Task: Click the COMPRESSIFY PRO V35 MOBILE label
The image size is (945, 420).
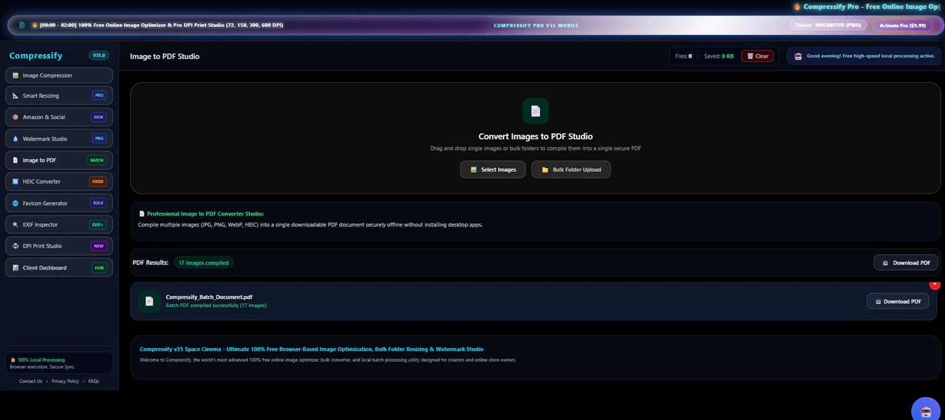Action: 536,25
